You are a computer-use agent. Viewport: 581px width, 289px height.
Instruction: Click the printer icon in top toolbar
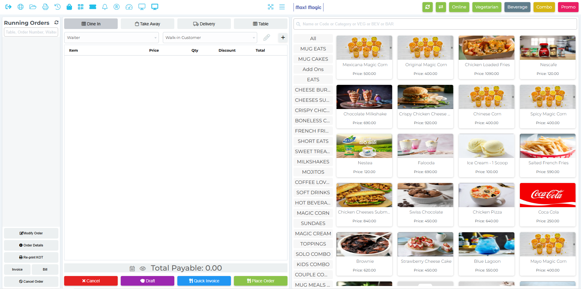45,7
